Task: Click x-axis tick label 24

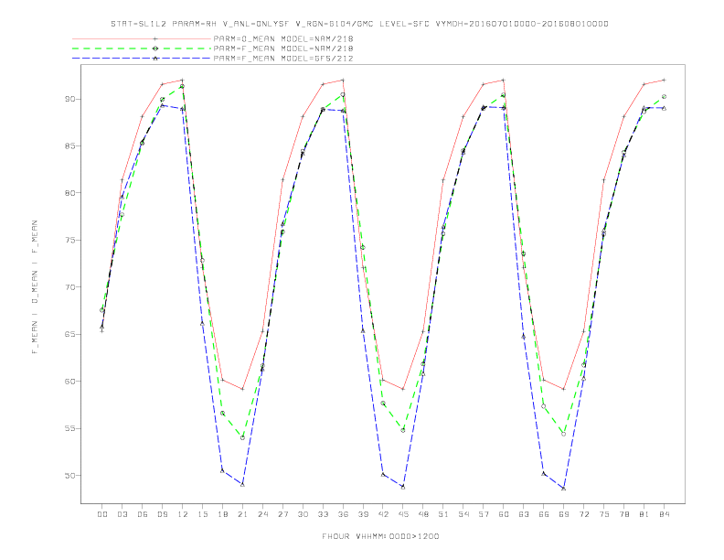Action: (262, 514)
